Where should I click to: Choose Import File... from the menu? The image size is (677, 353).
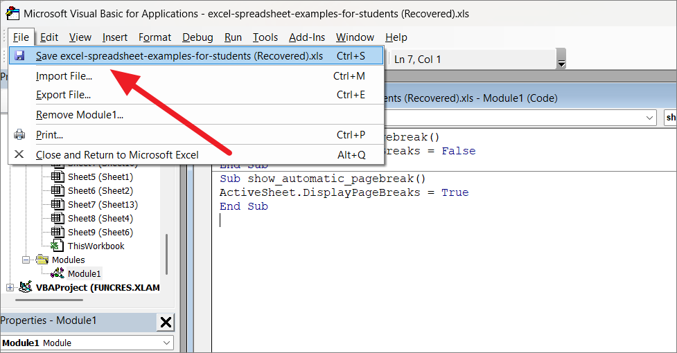[x=196, y=76]
